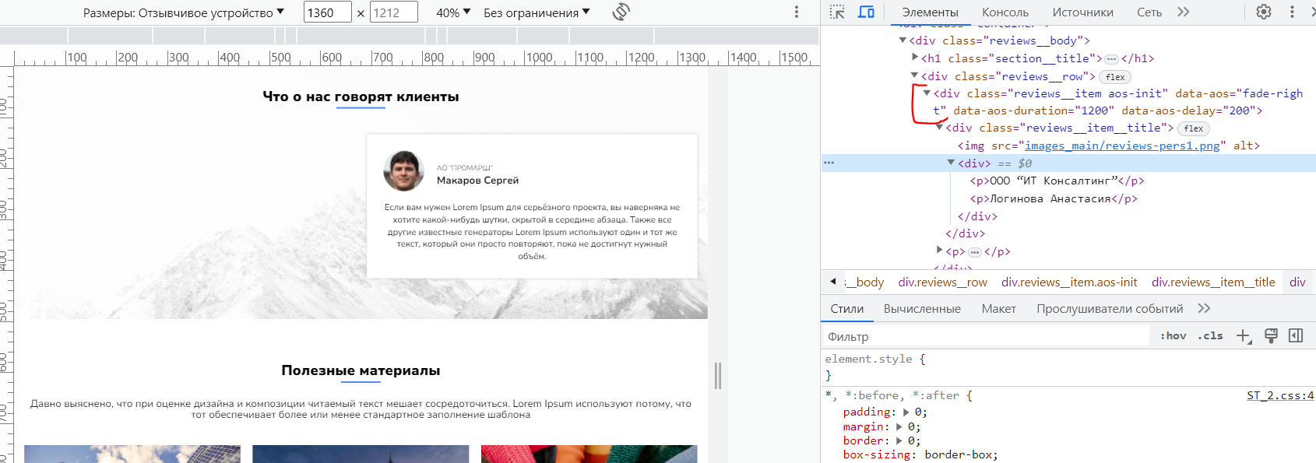
Task: Click the flex badge on reviews__item__title
Action: pos(1194,128)
